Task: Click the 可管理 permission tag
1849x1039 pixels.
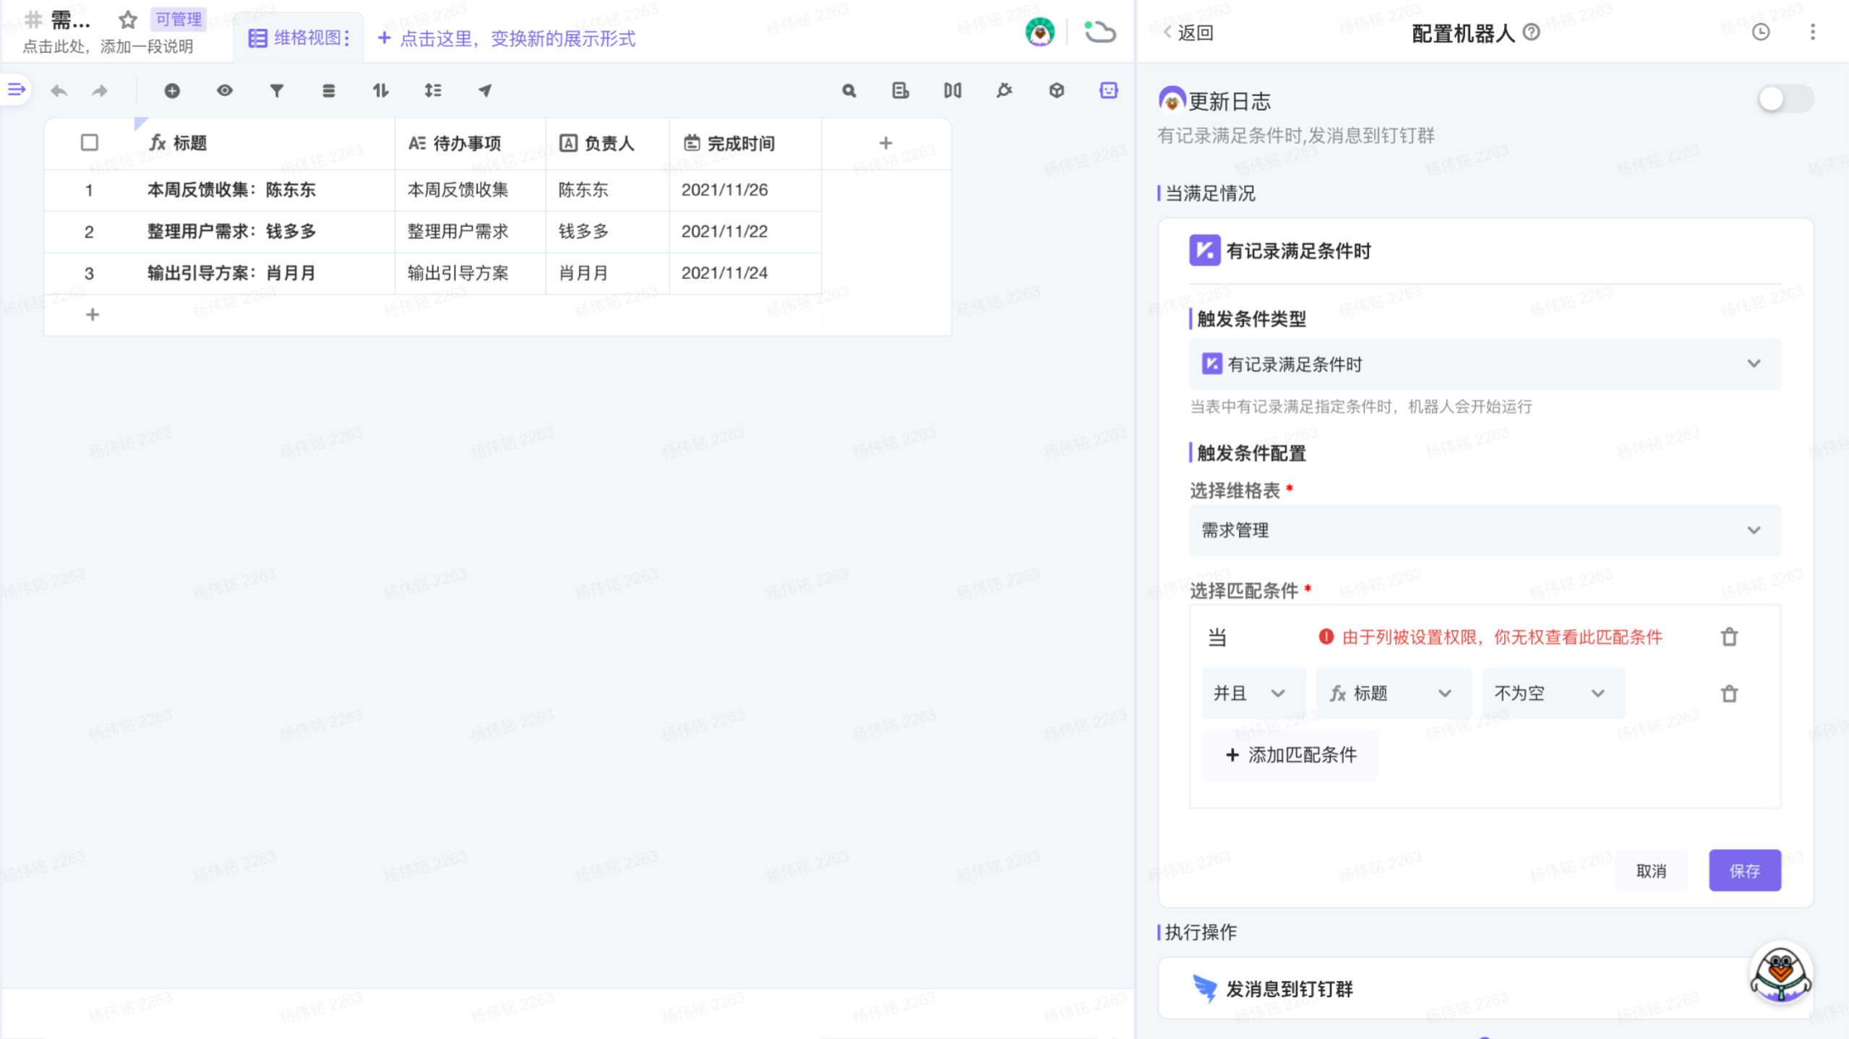Action: coord(179,20)
